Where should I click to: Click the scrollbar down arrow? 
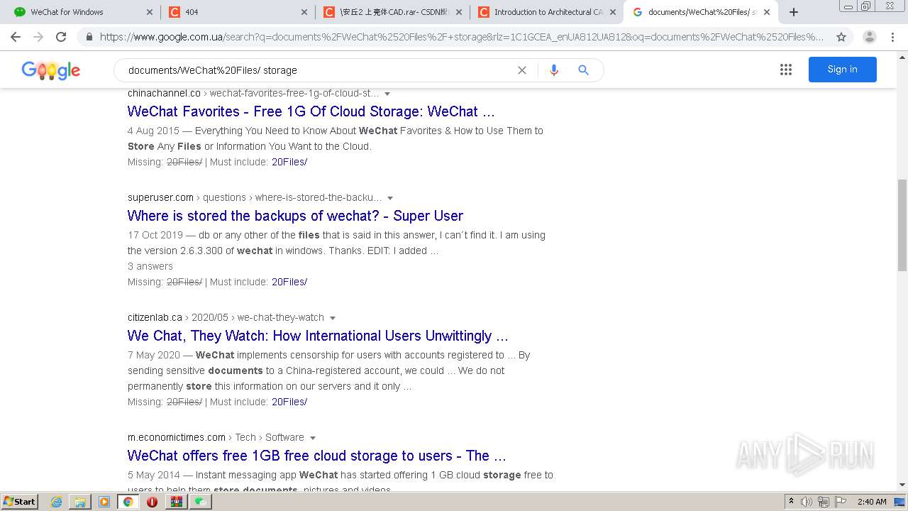[x=902, y=485]
